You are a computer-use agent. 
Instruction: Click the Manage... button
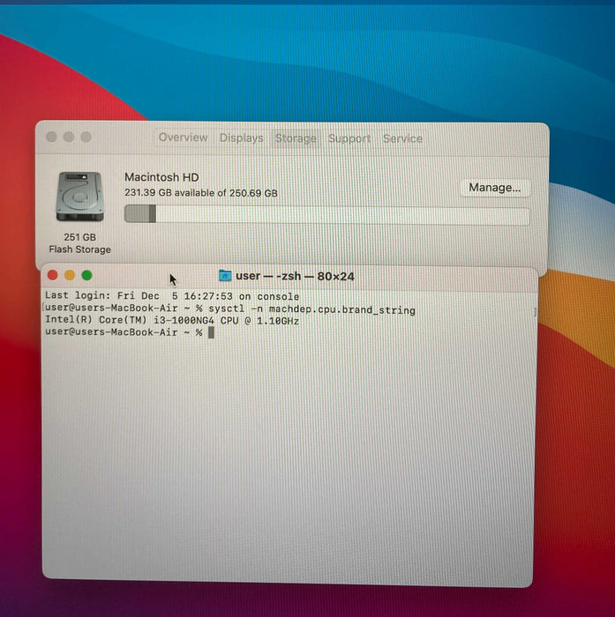point(494,188)
